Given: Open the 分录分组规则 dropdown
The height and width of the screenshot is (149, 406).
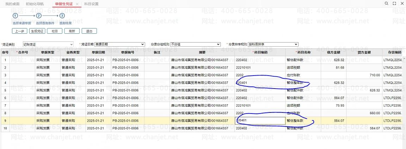Looking at the screenshot, I should [195, 44].
